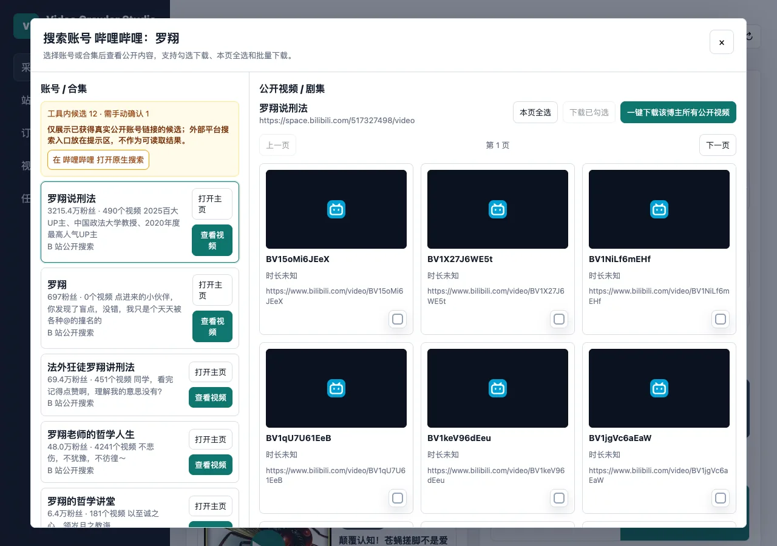Select the BV15oMi6JEeX video thumbnail
Viewport: 777px width, 546px height.
click(336, 209)
